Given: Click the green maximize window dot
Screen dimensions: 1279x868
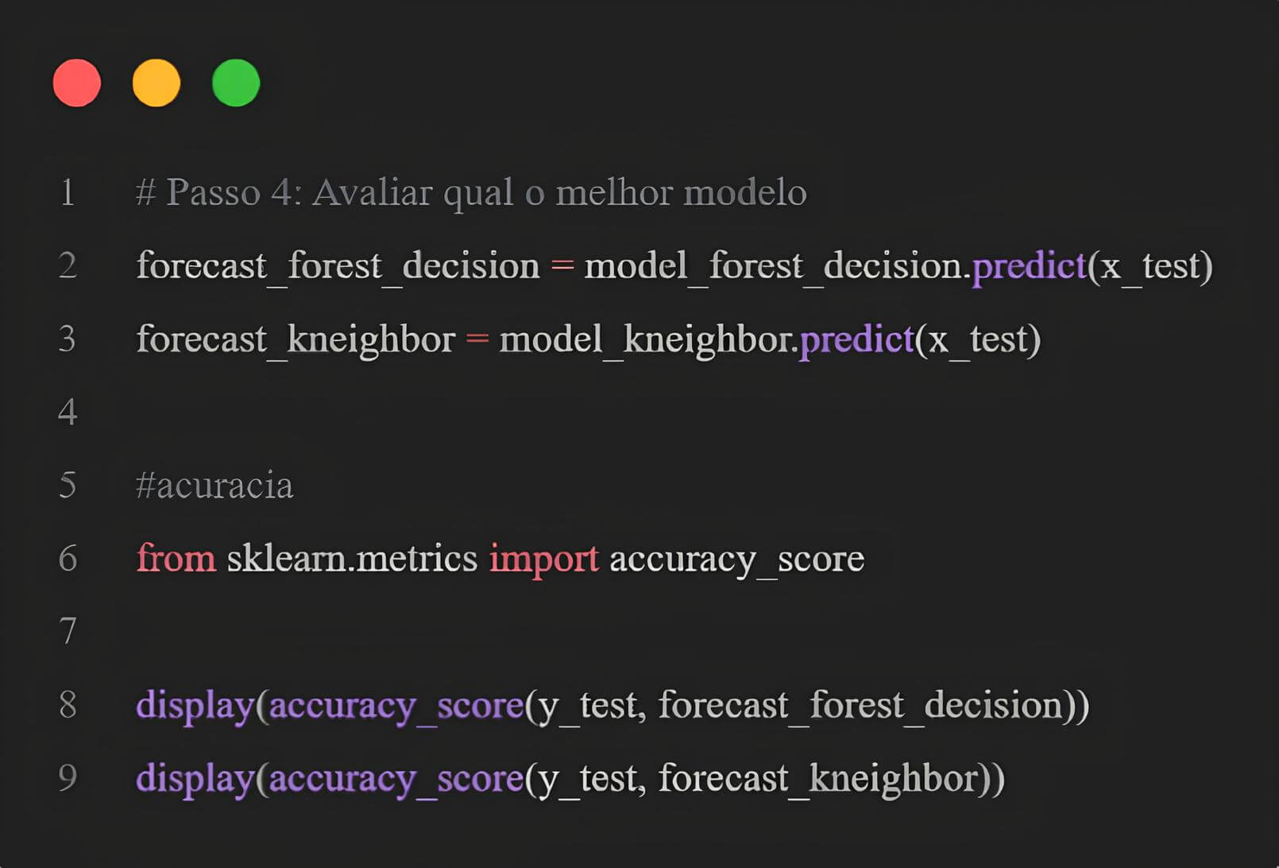Looking at the screenshot, I should pyautogui.click(x=236, y=83).
